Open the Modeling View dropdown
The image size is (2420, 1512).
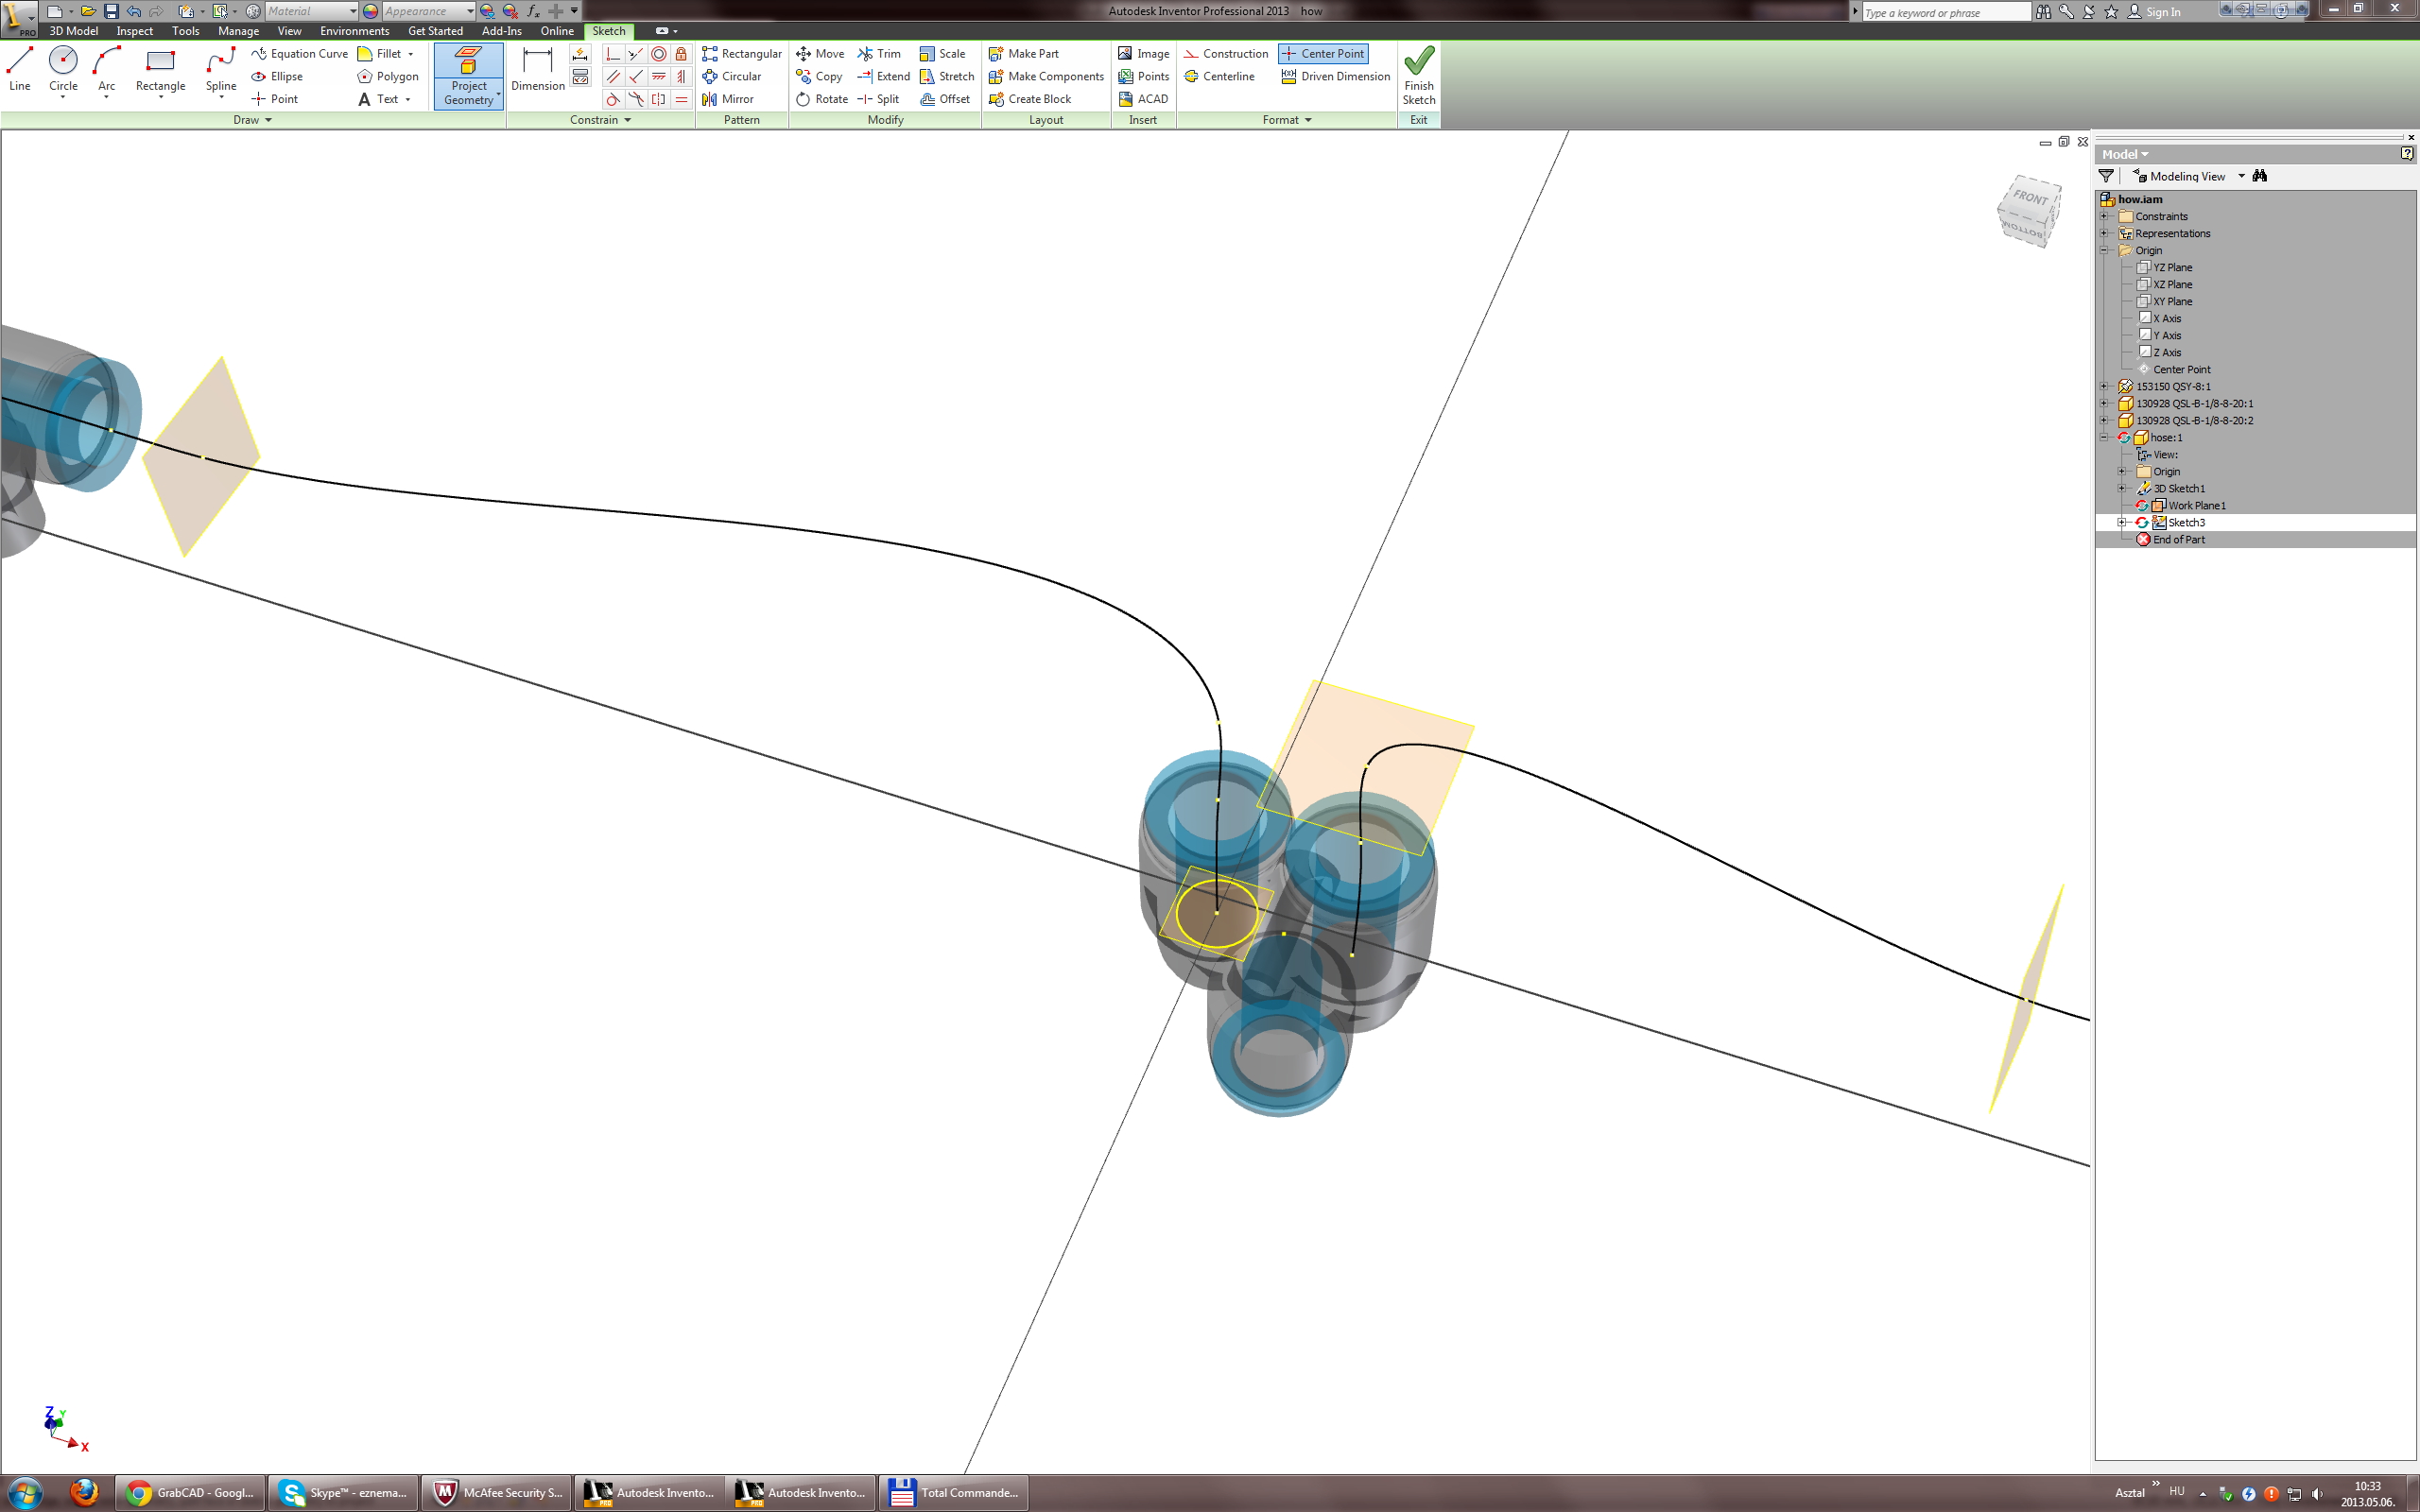2241,176
